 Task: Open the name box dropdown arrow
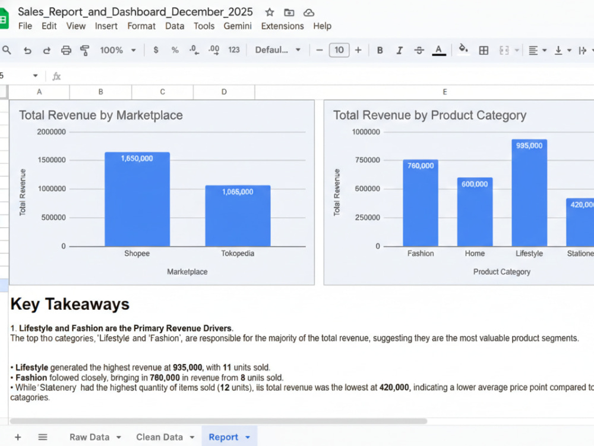pyautogui.click(x=35, y=76)
